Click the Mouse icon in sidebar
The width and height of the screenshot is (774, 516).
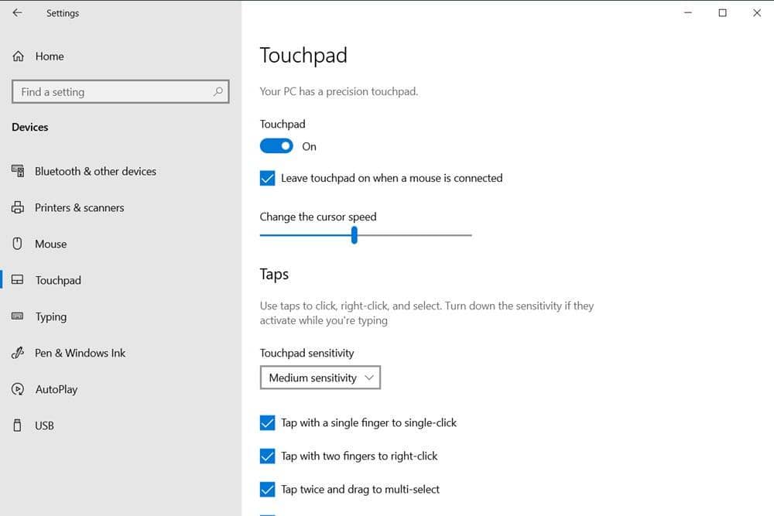(x=18, y=244)
